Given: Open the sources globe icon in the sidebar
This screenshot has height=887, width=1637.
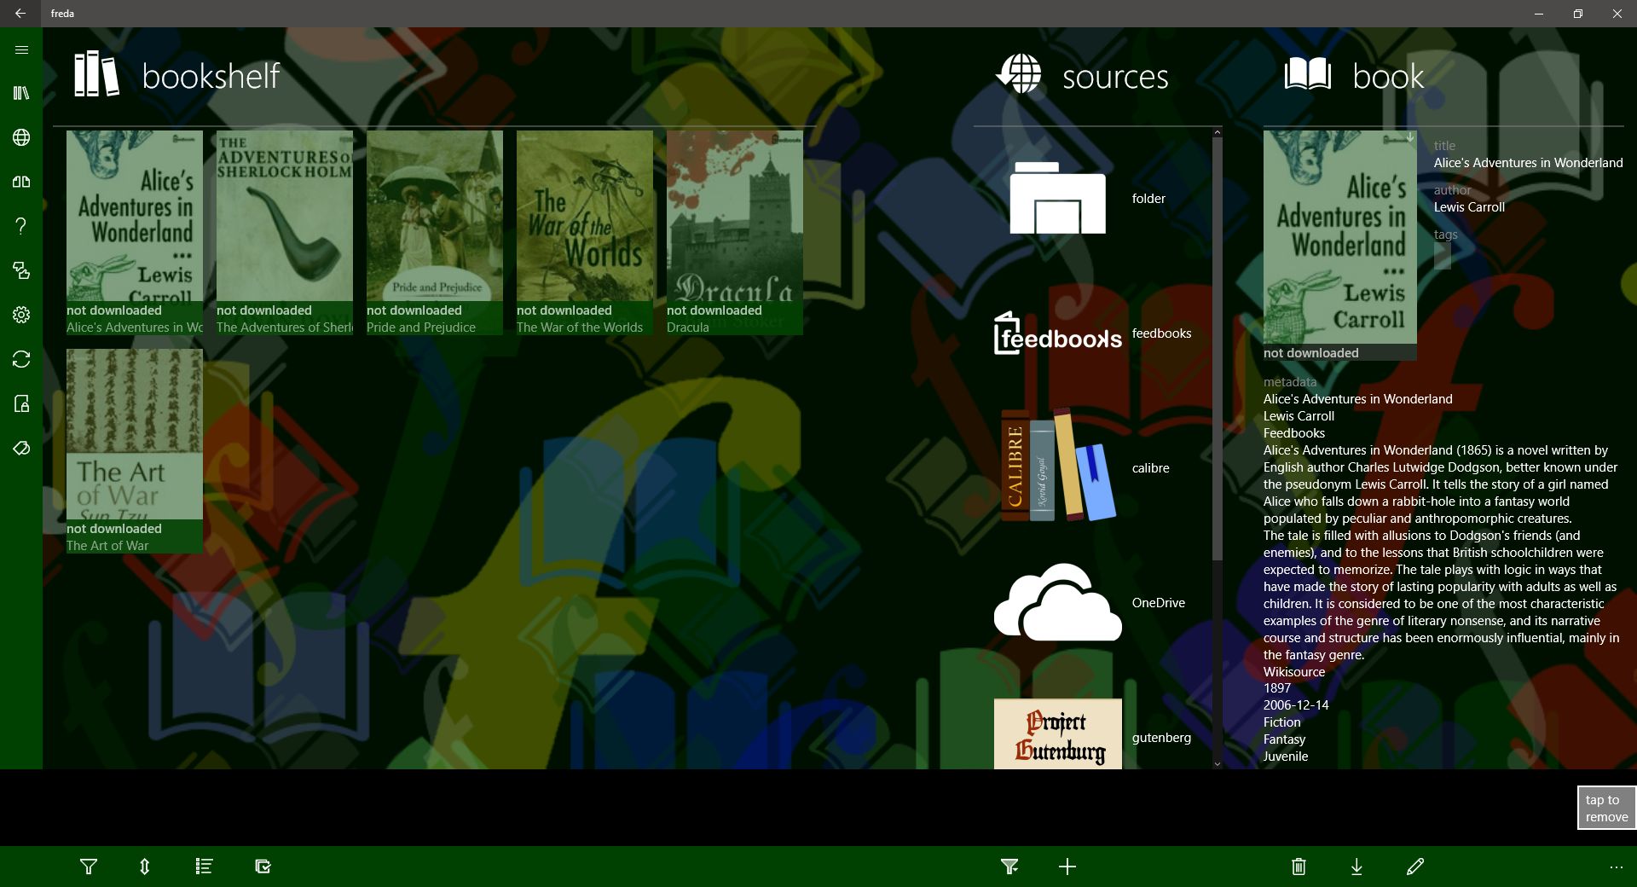Looking at the screenshot, I should pyautogui.click(x=21, y=137).
